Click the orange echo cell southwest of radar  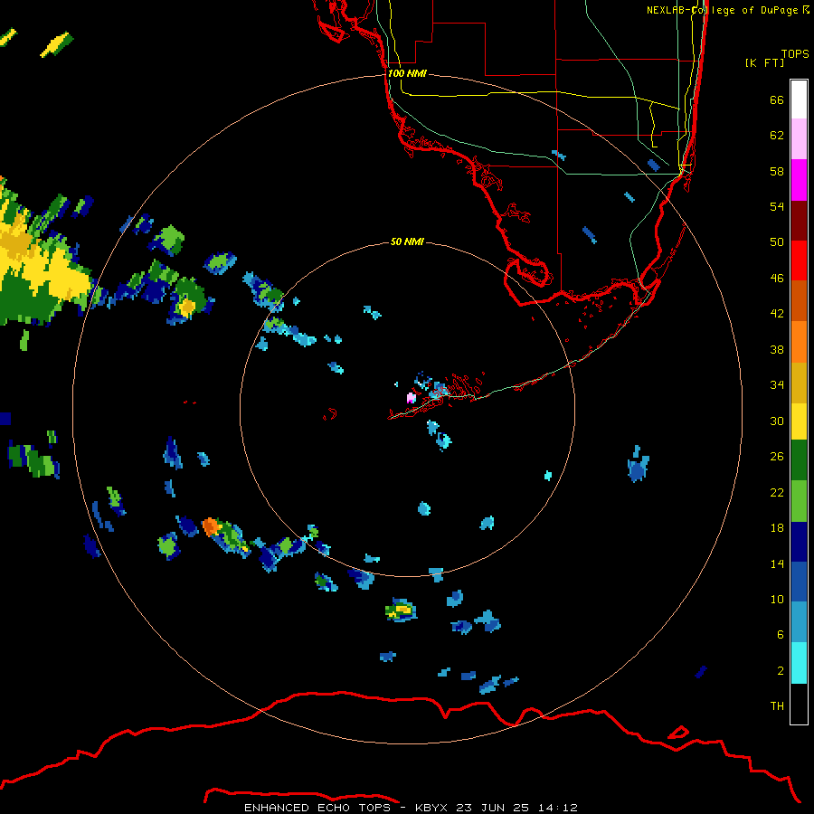[211, 525]
